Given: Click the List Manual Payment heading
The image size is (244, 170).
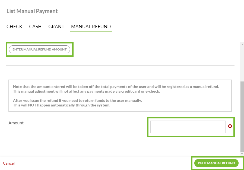Looking at the screenshot, I should (x=32, y=11).
